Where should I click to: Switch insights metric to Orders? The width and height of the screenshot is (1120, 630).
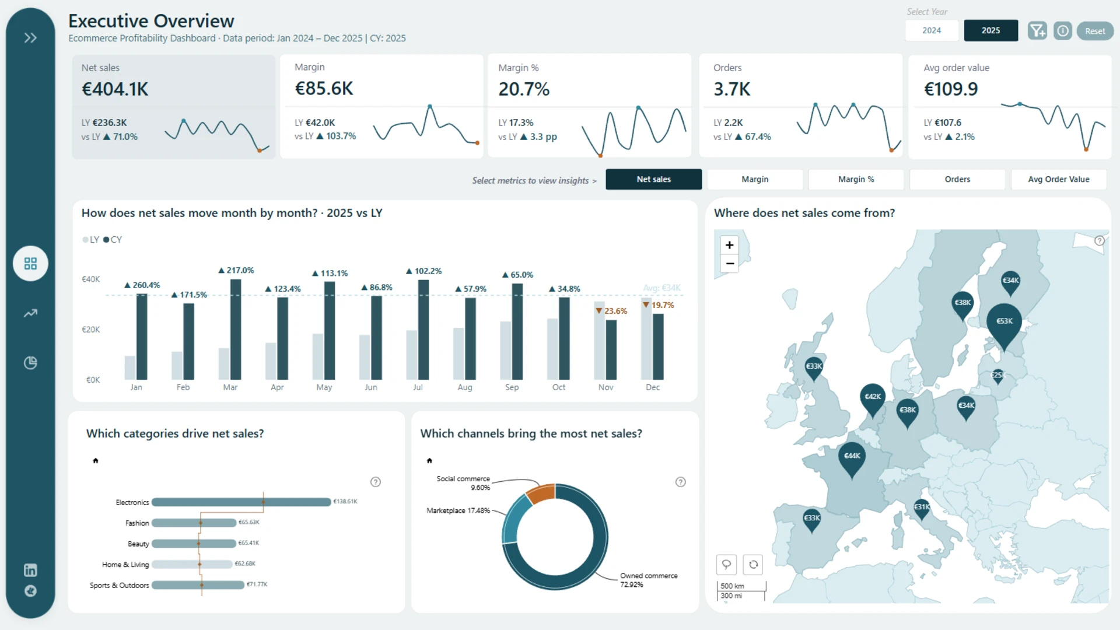957,179
